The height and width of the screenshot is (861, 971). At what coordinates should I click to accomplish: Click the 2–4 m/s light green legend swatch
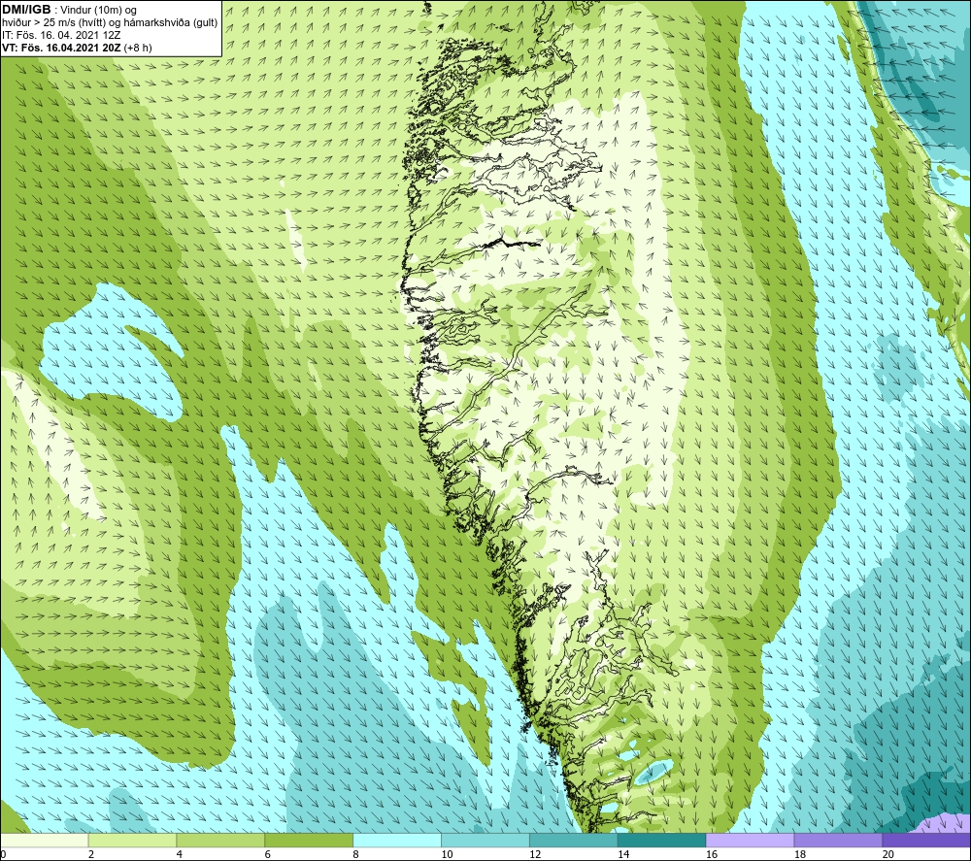coord(132,840)
